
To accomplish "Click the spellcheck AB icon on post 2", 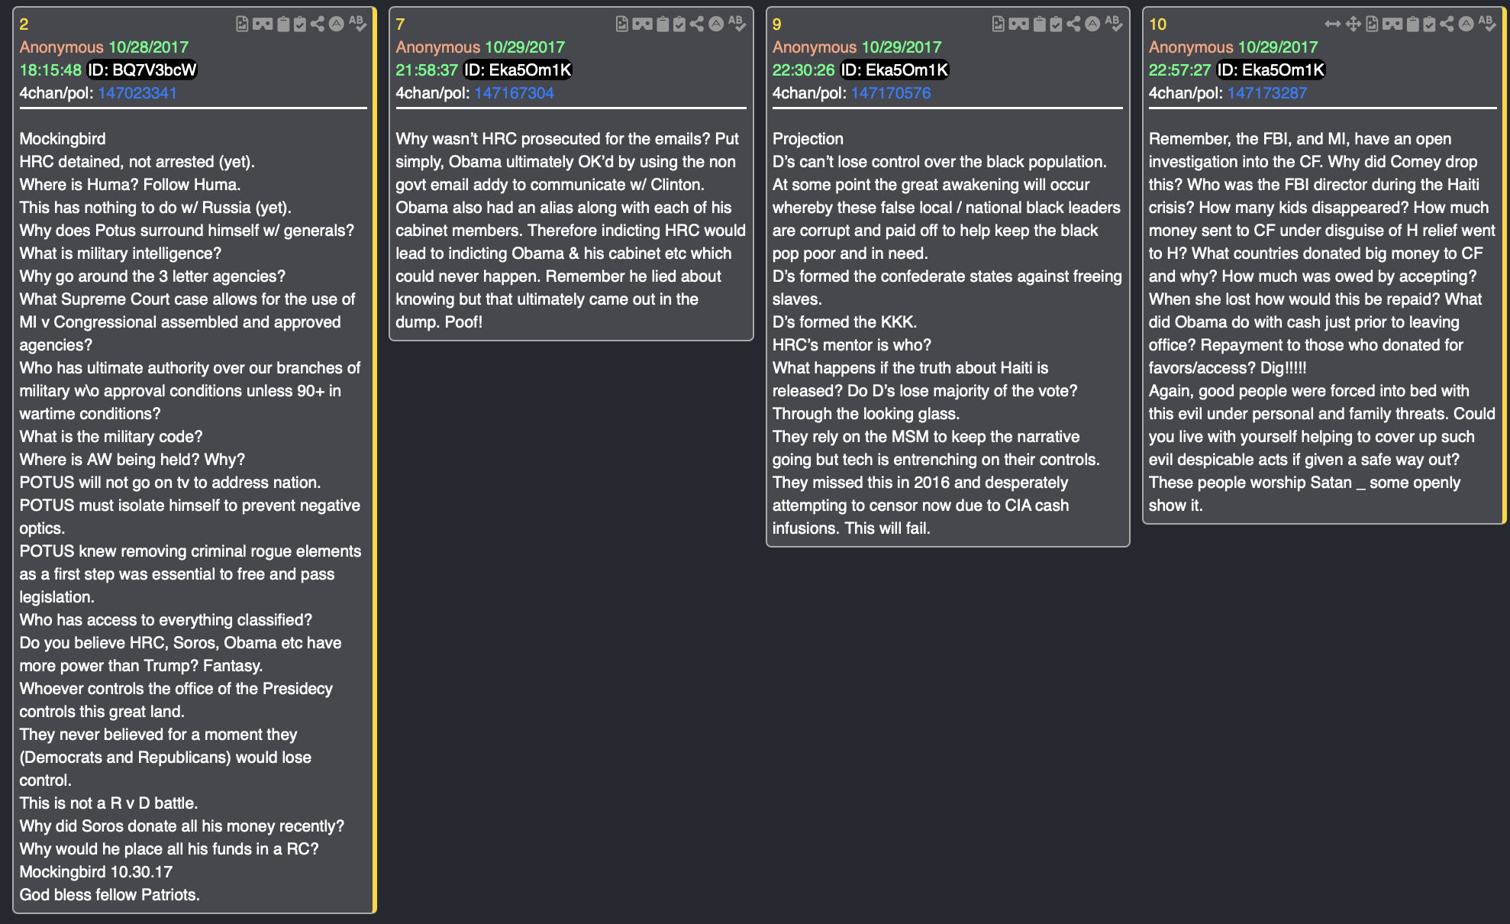I will pos(357,24).
